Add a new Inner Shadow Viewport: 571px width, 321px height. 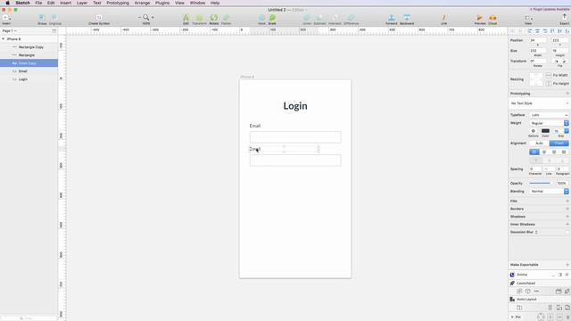click(567, 224)
